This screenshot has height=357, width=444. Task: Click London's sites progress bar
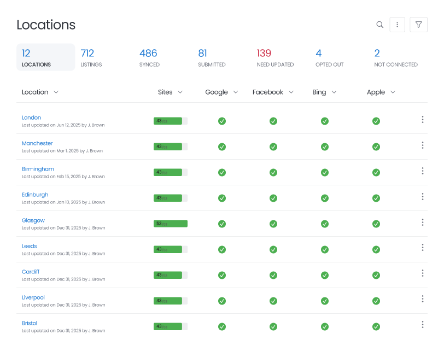click(x=171, y=121)
